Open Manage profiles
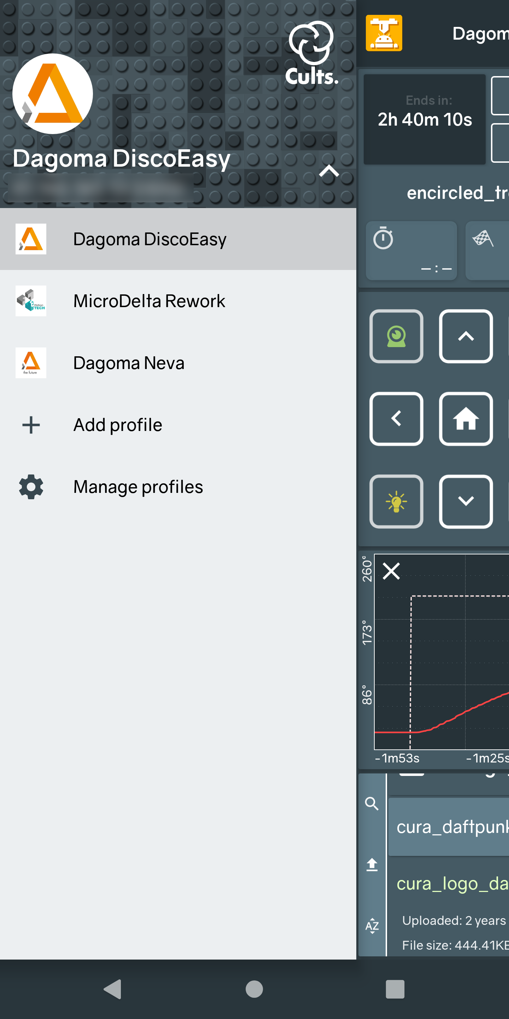The image size is (509, 1019). click(178, 487)
